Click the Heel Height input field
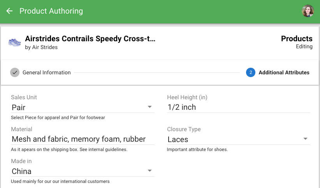Viewport: 320px width, 188px height. tap(239, 107)
